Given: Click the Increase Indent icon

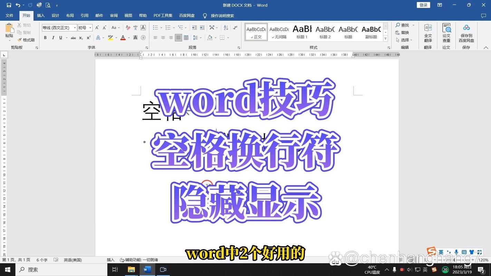Looking at the screenshot, I should click(x=202, y=28).
